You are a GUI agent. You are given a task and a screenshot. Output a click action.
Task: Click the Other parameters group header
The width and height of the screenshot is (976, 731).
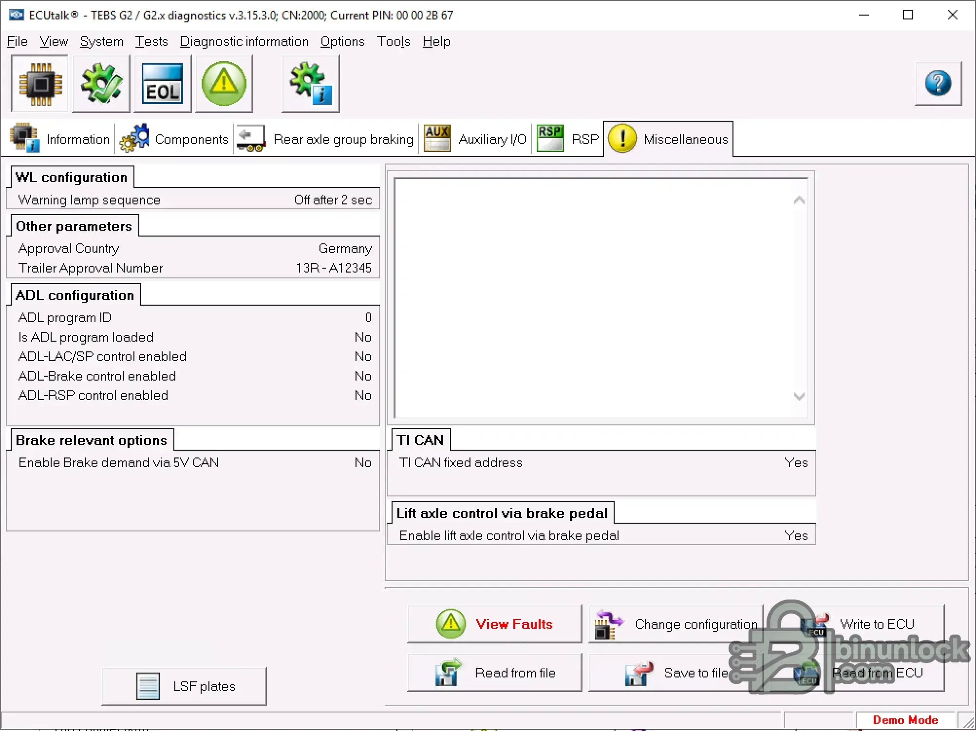pyautogui.click(x=74, y=226)
